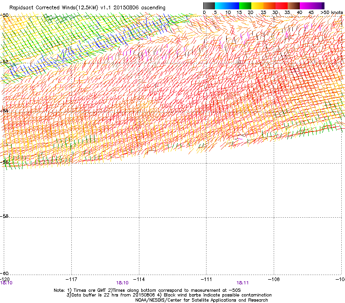Select the yellow 20-25 knots color band

click(257, 6)
